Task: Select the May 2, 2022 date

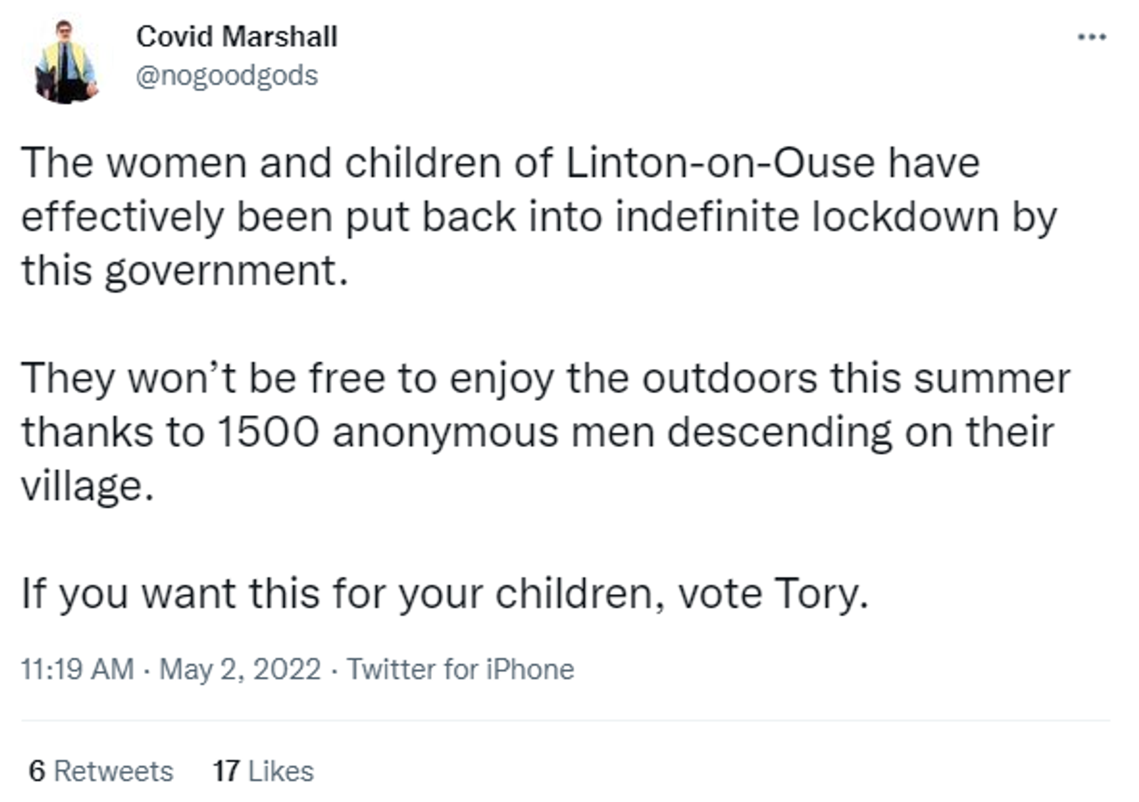Action: pyautogui.click(x=240, y=670)
